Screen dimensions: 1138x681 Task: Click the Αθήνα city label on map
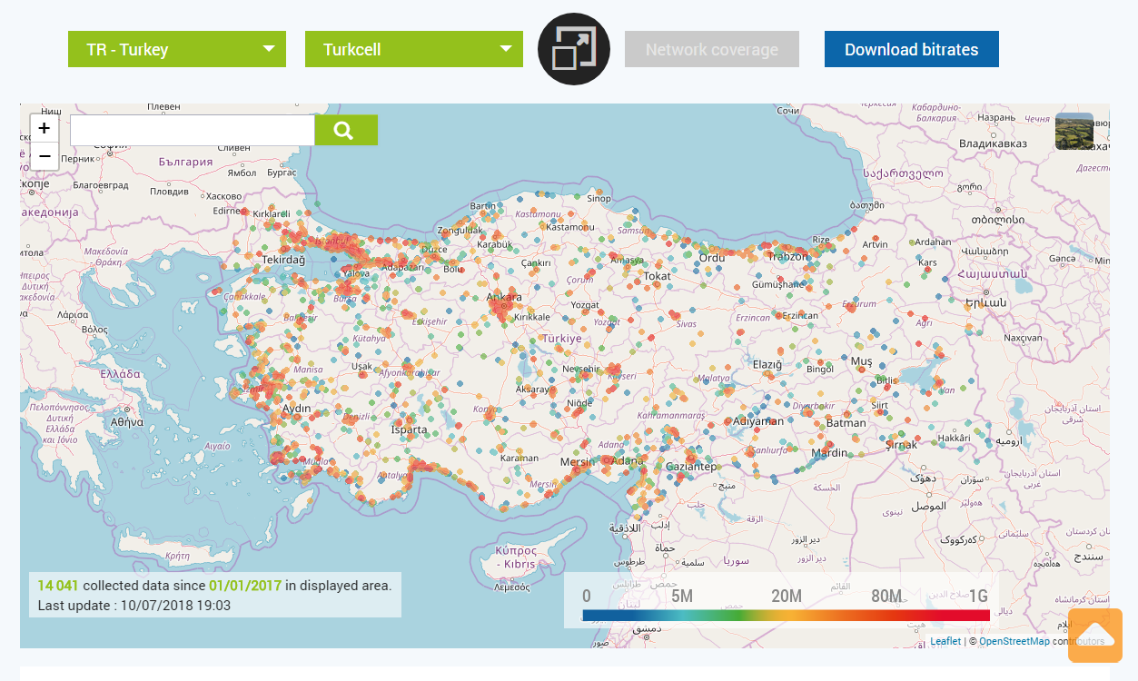point(127,422)
